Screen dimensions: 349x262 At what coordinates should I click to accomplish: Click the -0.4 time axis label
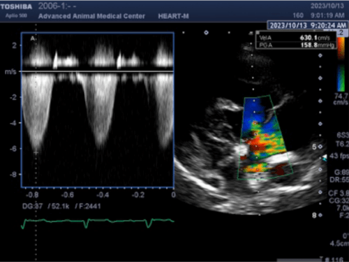point(103,194)
